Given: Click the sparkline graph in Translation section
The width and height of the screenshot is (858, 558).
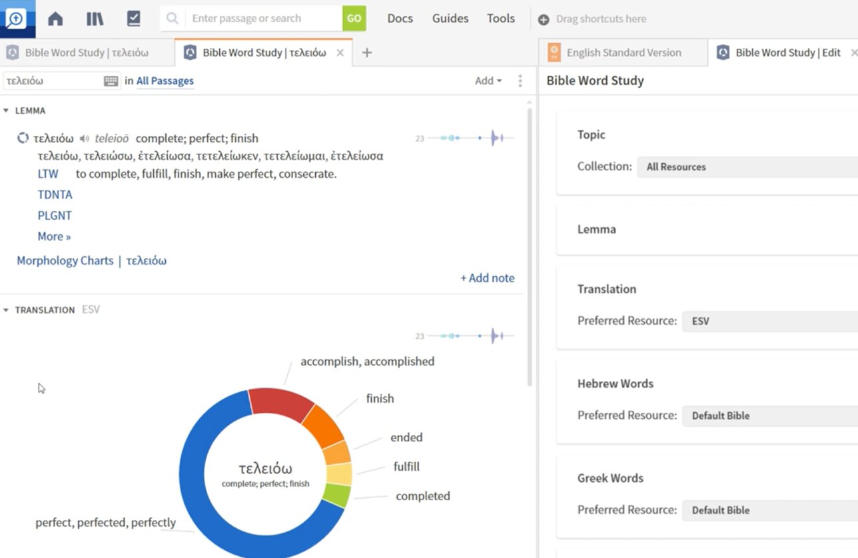Looking at the screenshot, I should click(471, 336).
